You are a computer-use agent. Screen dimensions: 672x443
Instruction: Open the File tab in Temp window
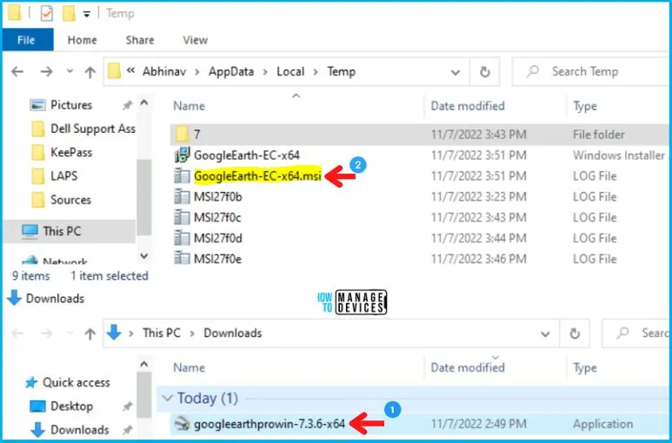(27, 40)
